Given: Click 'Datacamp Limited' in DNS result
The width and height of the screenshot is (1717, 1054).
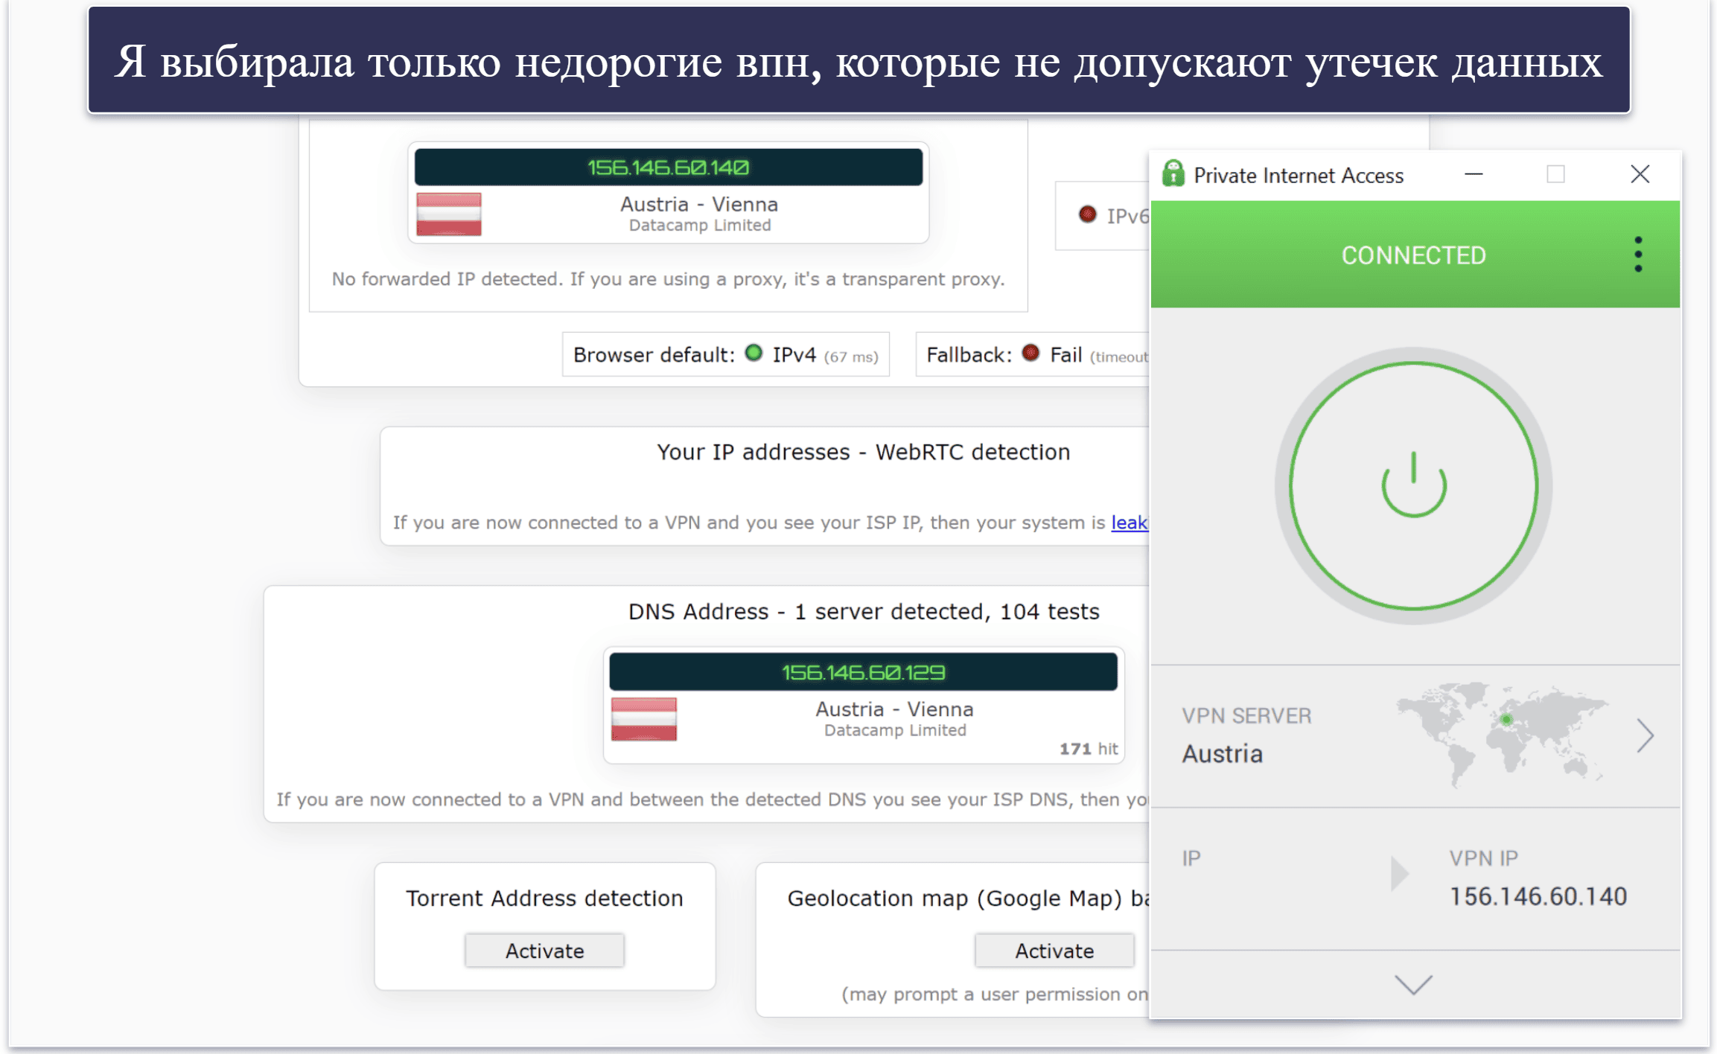Looking at the screenshot, I should point(895,730).
